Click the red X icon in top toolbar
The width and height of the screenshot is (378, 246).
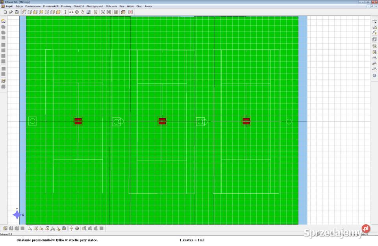pos(130,12)
